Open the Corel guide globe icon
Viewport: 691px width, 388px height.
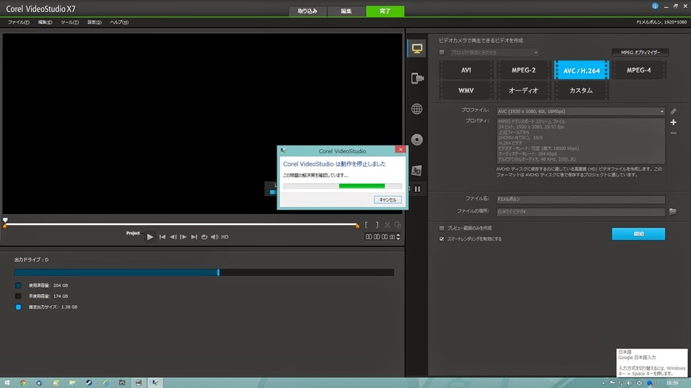pos(655,5)
